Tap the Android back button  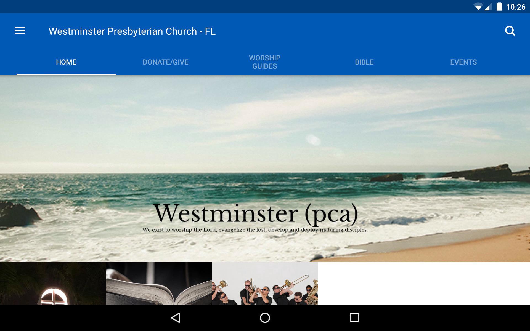(x=176, y=318)
